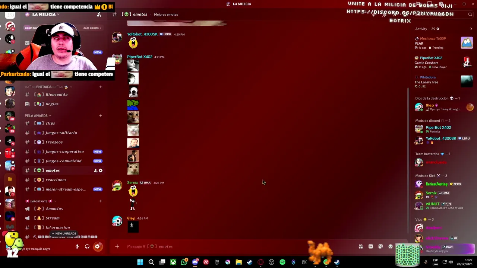Open YoRobot_4300SK member entry
The height and width of the screenshot is (268, 477).
443,140
